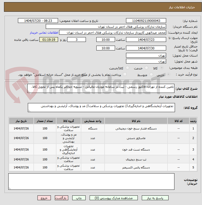This screenshot has height=205, width=202.
Task: Click the تجهیزات آزمایشگاهی و اندازه‌گیری group cell
Action: click(68, 149)
